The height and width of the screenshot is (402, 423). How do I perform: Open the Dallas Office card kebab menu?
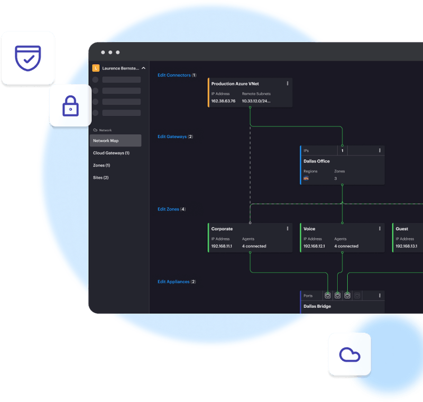tap(380, 151)
